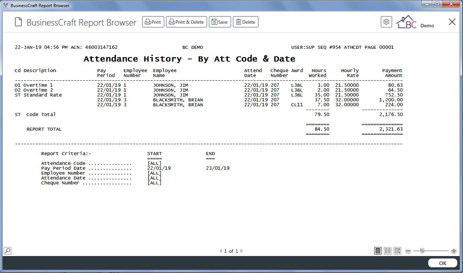
Task: Click 'O1 Overtime 1' row description
Action: click(x=34, y=85)
